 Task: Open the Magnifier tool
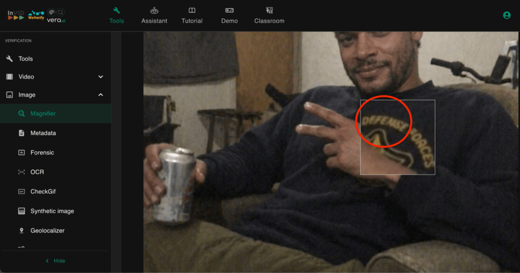[43, 114]
